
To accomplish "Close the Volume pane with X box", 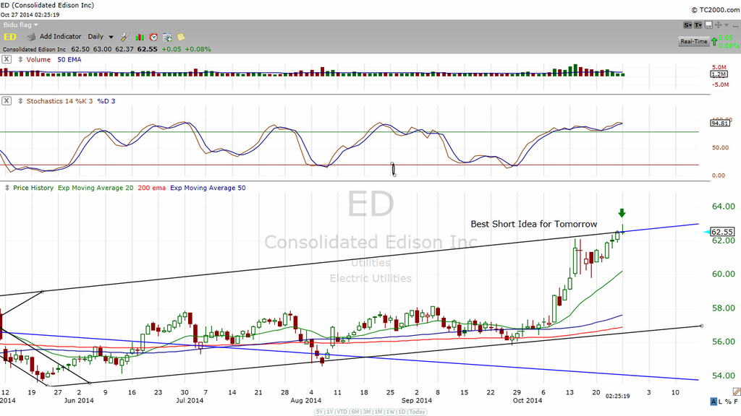I will [6, 59].
